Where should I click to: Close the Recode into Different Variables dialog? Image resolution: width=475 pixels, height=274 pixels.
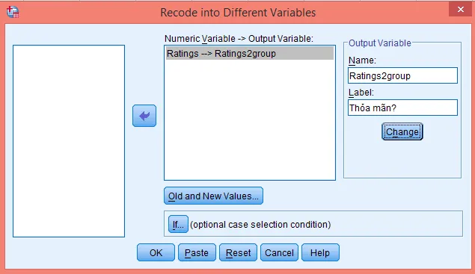461,10
